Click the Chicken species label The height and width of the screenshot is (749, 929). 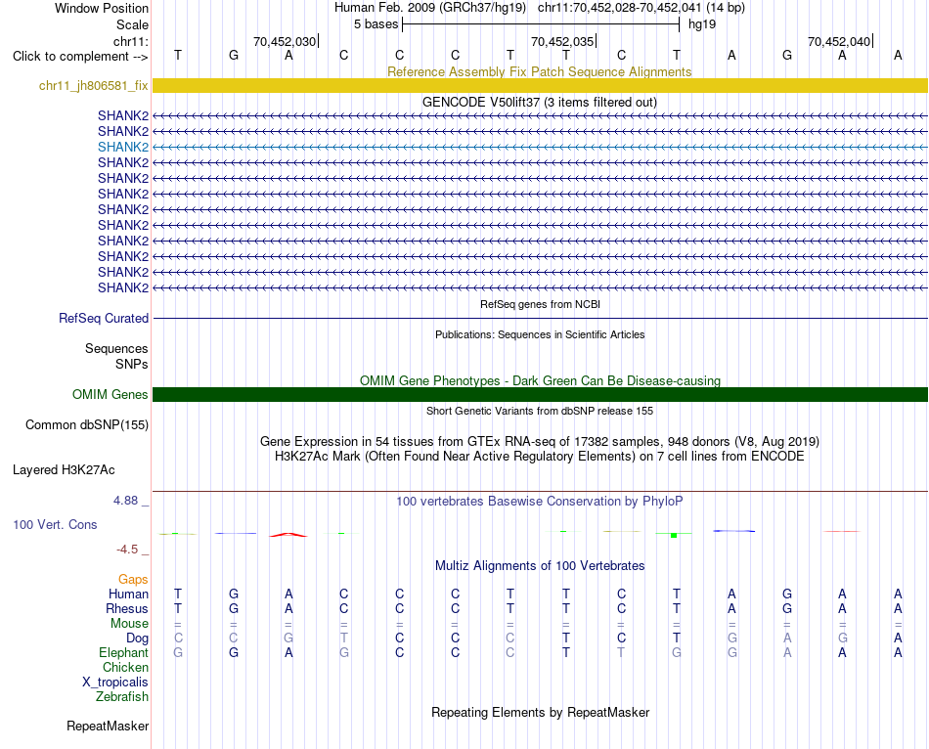click(x=125, y=667)
